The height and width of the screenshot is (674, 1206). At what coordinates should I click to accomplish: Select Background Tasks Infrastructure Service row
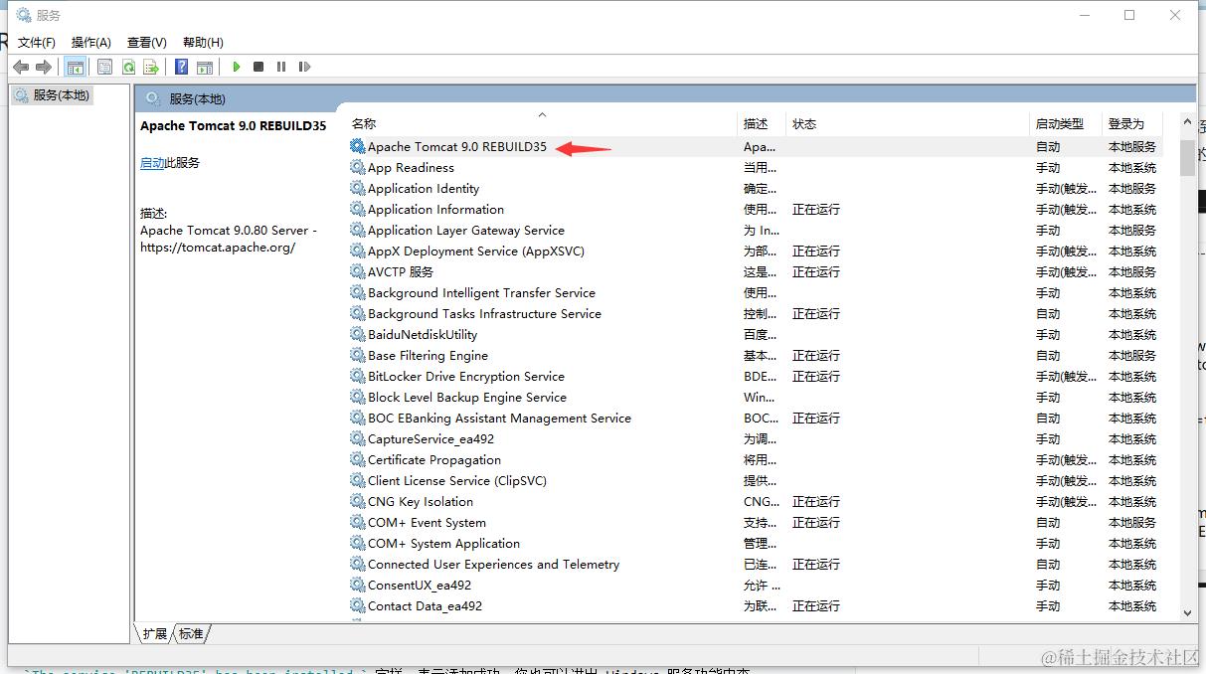(x=754, y=313)
